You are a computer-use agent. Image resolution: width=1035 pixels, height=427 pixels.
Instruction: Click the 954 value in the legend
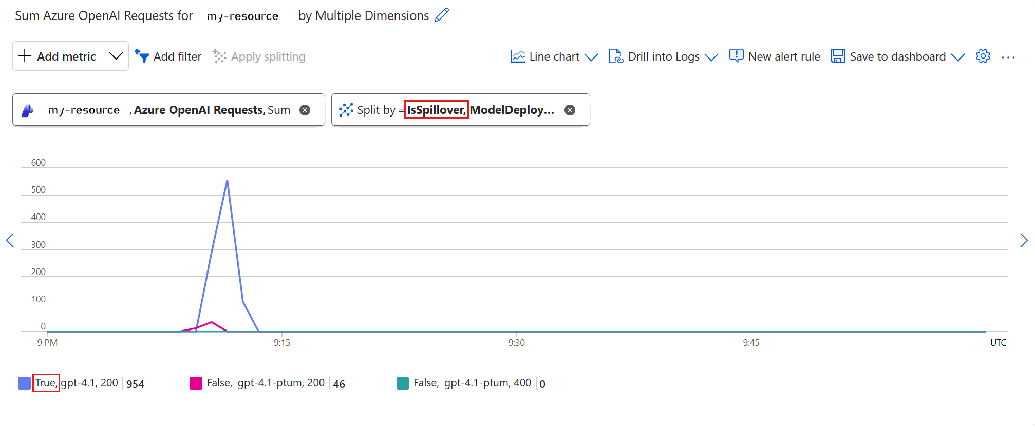click(x=135, y=384)
